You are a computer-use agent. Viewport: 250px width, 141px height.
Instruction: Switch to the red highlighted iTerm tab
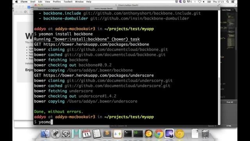(x=76, y=8)
